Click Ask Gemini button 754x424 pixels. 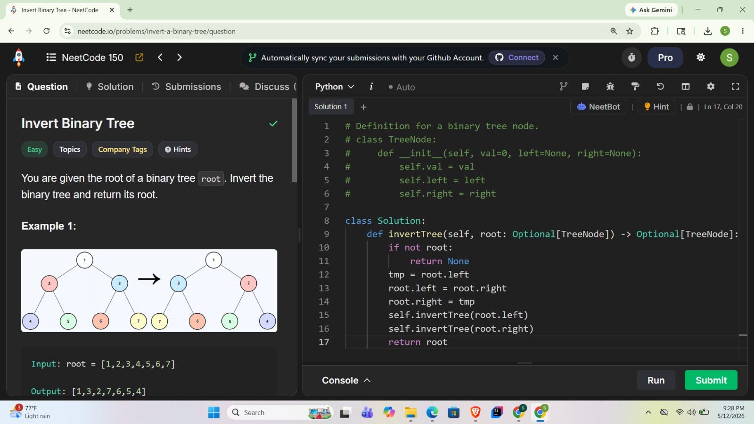651,10
